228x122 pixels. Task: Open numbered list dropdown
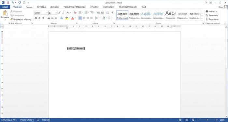tap(89, 13)
